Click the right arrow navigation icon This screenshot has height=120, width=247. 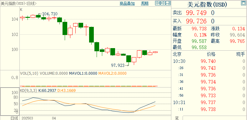coord(163,3)
